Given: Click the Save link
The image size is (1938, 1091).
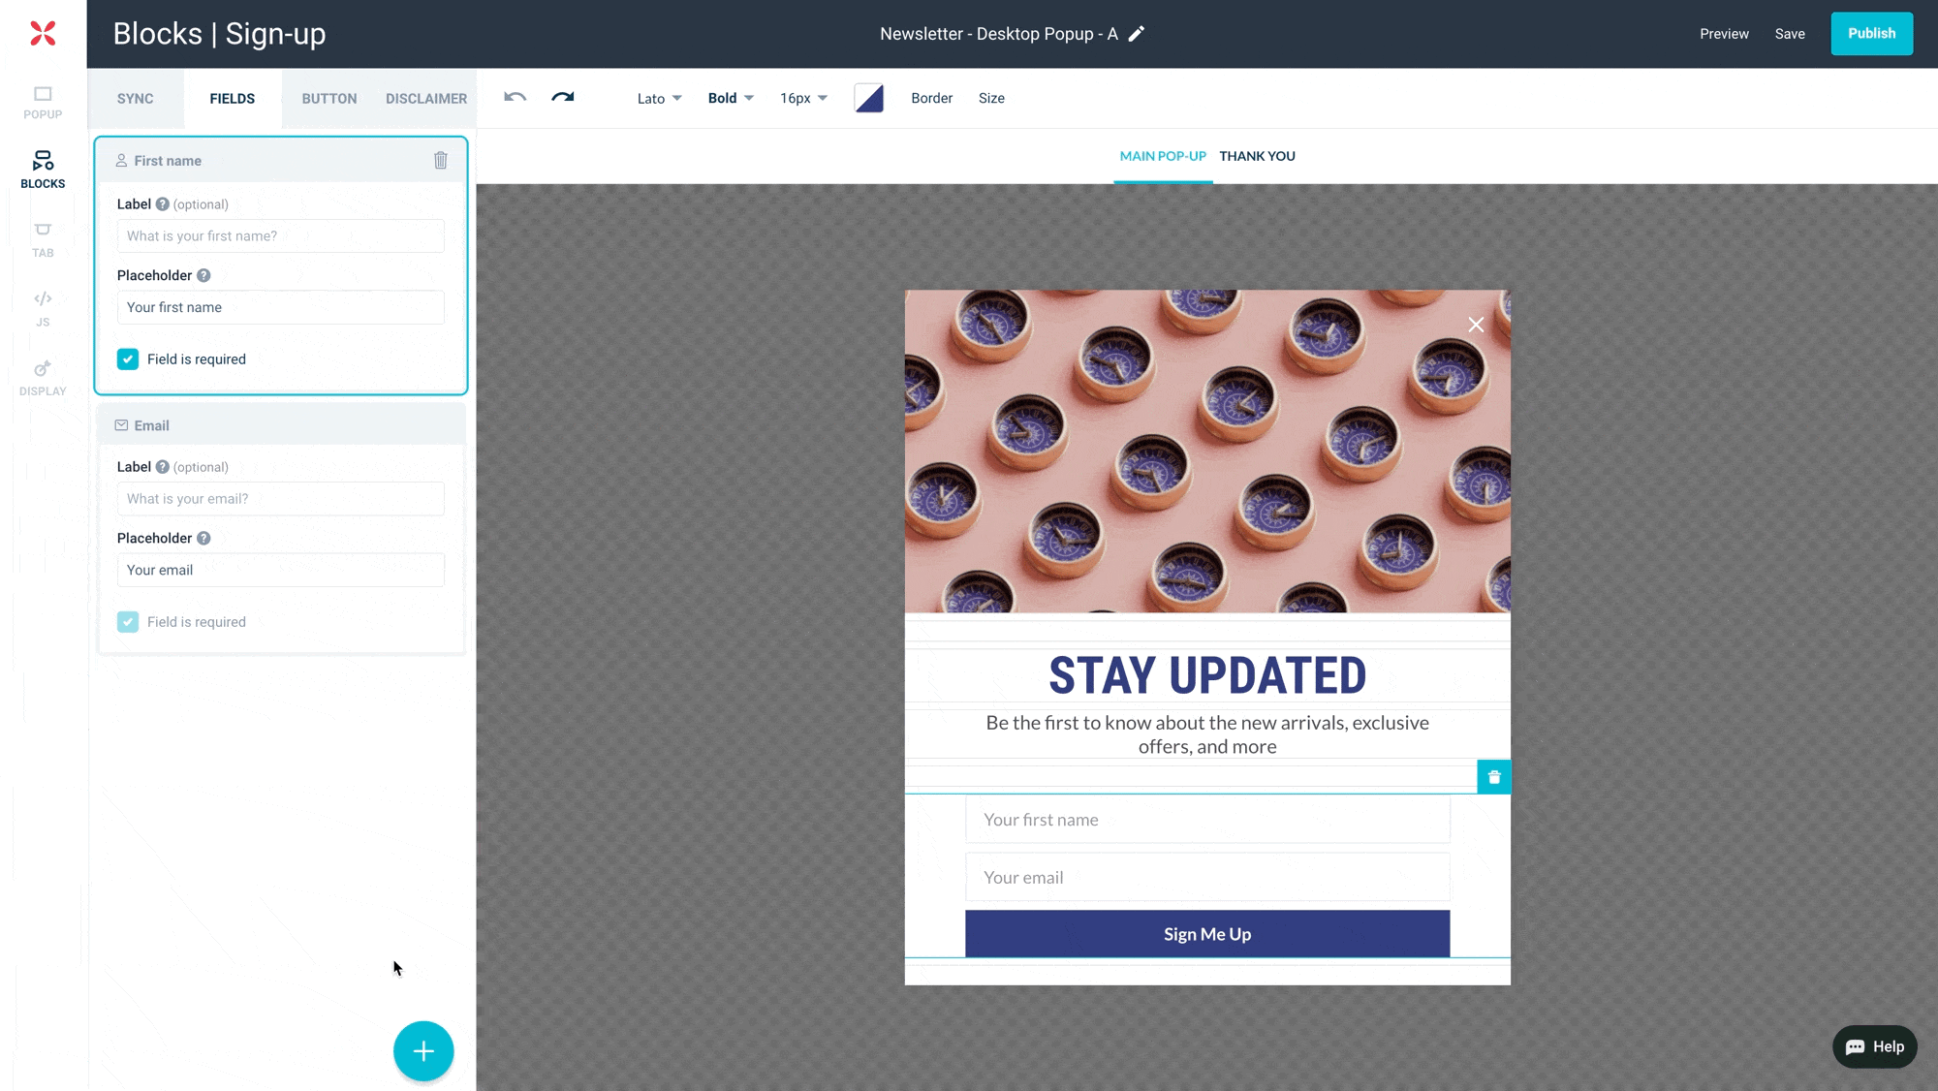Looking at the screenshot, I should click(x=1790, y=34).
